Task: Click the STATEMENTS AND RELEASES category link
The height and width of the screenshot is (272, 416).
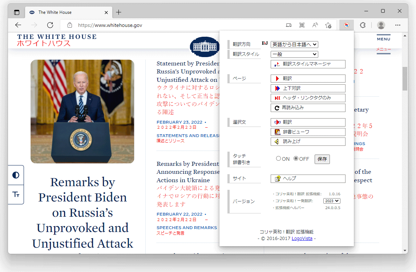Action: [188, 136]
